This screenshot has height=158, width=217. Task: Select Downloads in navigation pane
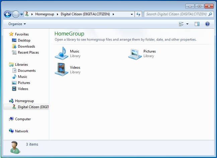tap(26, 46)
